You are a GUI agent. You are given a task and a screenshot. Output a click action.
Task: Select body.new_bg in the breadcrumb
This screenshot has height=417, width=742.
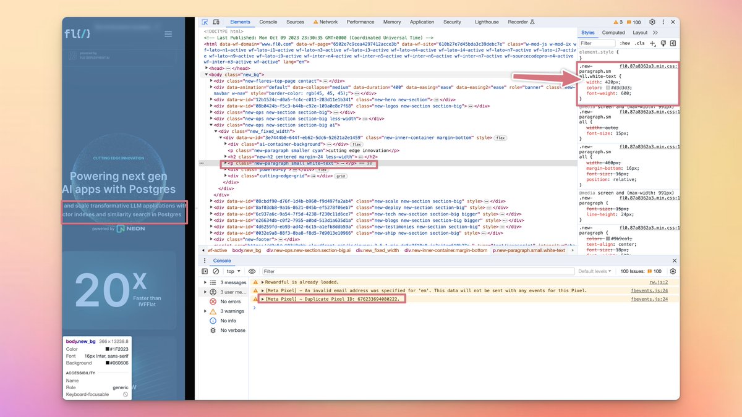[x=247, y=250]
